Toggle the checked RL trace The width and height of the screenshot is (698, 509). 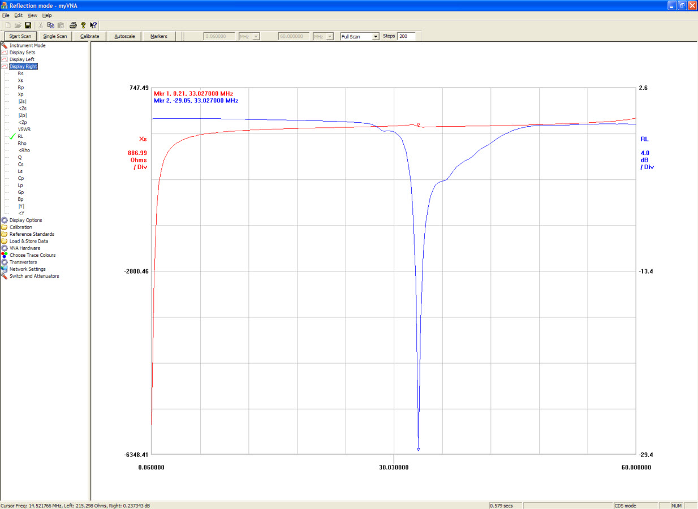click(x=21, y=136)
